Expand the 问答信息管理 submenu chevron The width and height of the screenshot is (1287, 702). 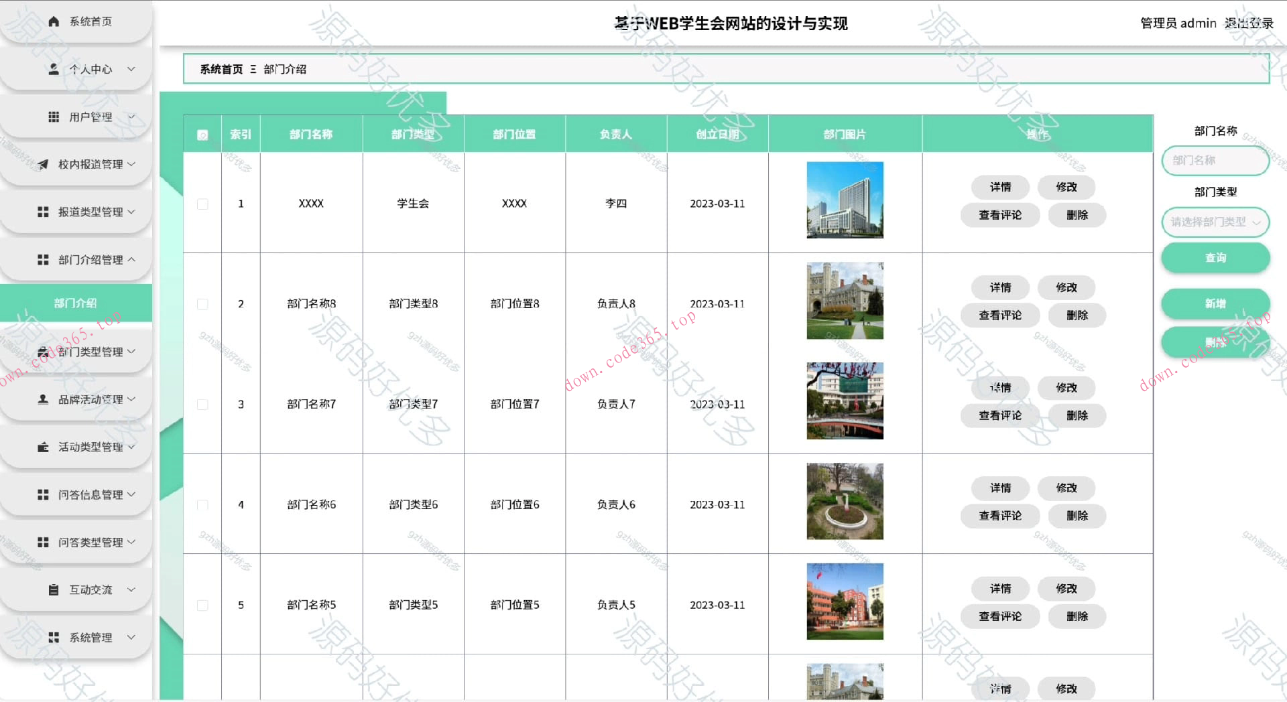pyautogui.click(x=131, y=494)
